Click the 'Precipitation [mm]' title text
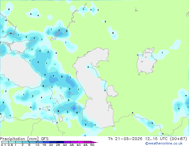This screenshot has width=189, height=146. tap(19, 139)
